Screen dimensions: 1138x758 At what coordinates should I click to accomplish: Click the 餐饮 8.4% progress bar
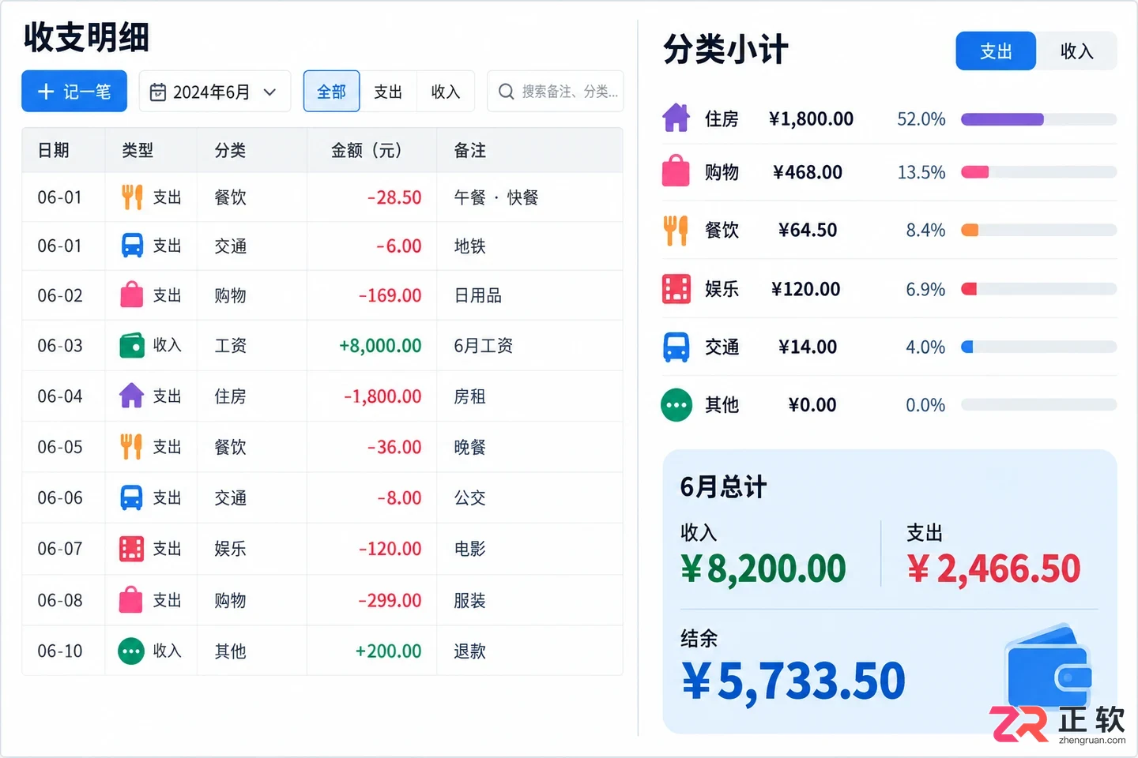click(x=1038, y=231)
